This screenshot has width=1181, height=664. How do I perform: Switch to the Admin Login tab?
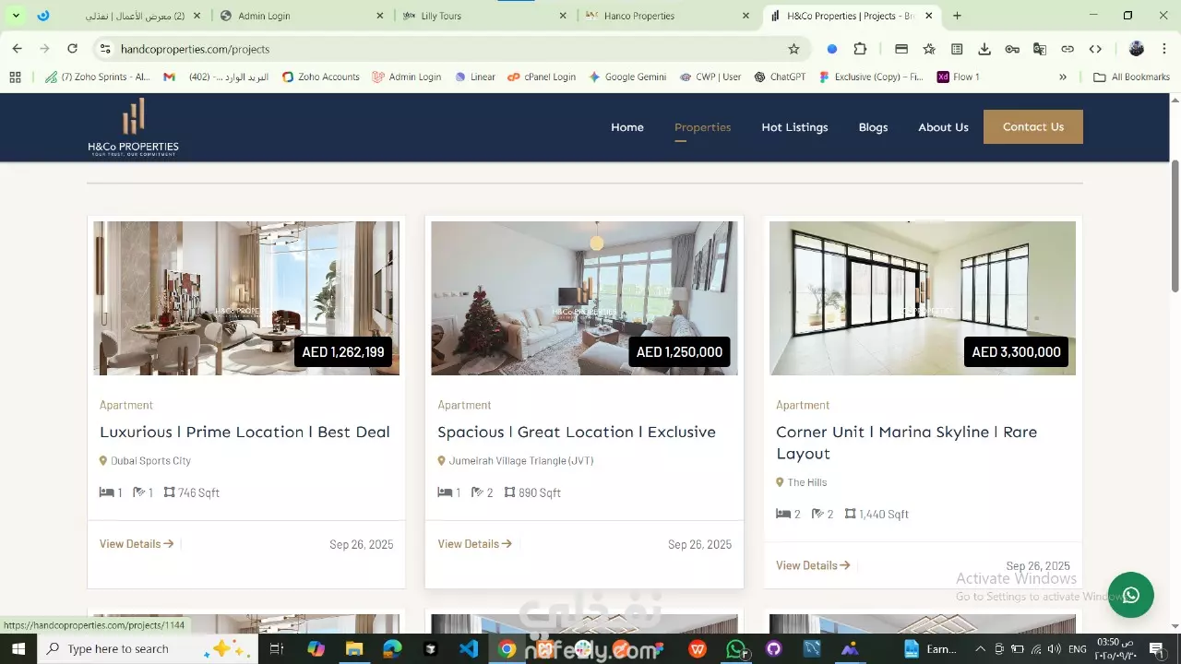pos(303,16)
